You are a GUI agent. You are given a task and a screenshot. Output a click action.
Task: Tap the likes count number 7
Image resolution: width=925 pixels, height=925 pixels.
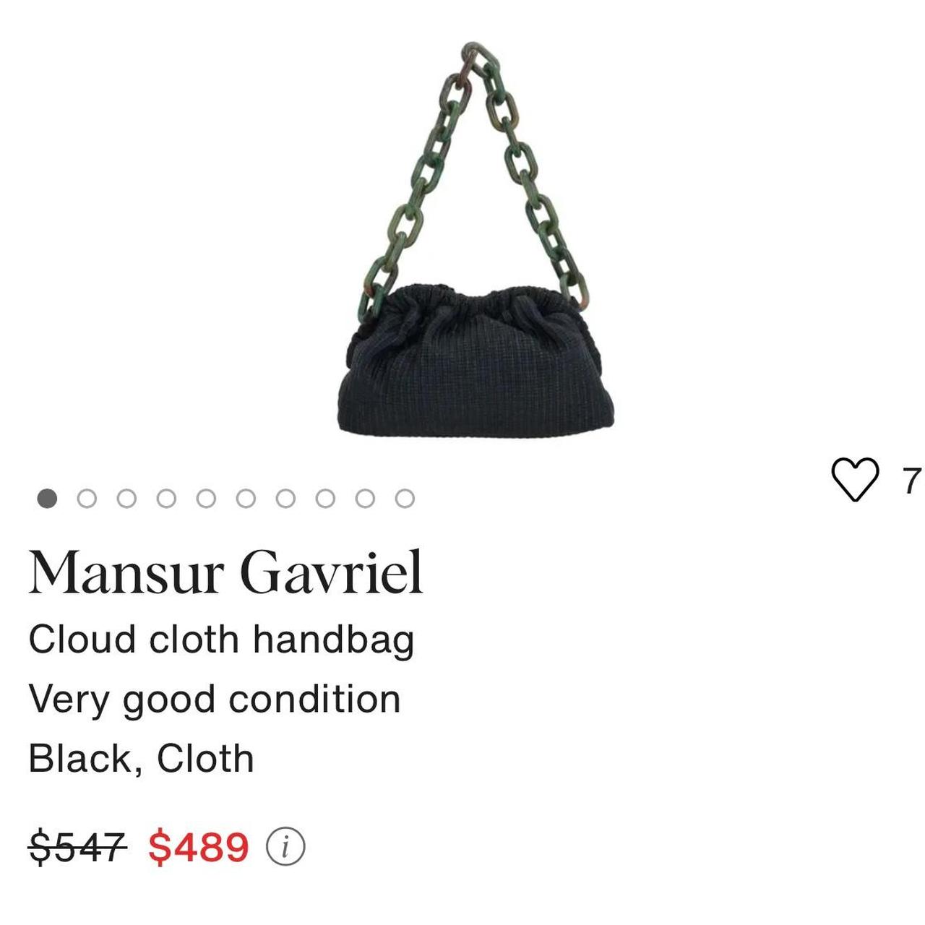pyautogui.click(x=912, y=481)
